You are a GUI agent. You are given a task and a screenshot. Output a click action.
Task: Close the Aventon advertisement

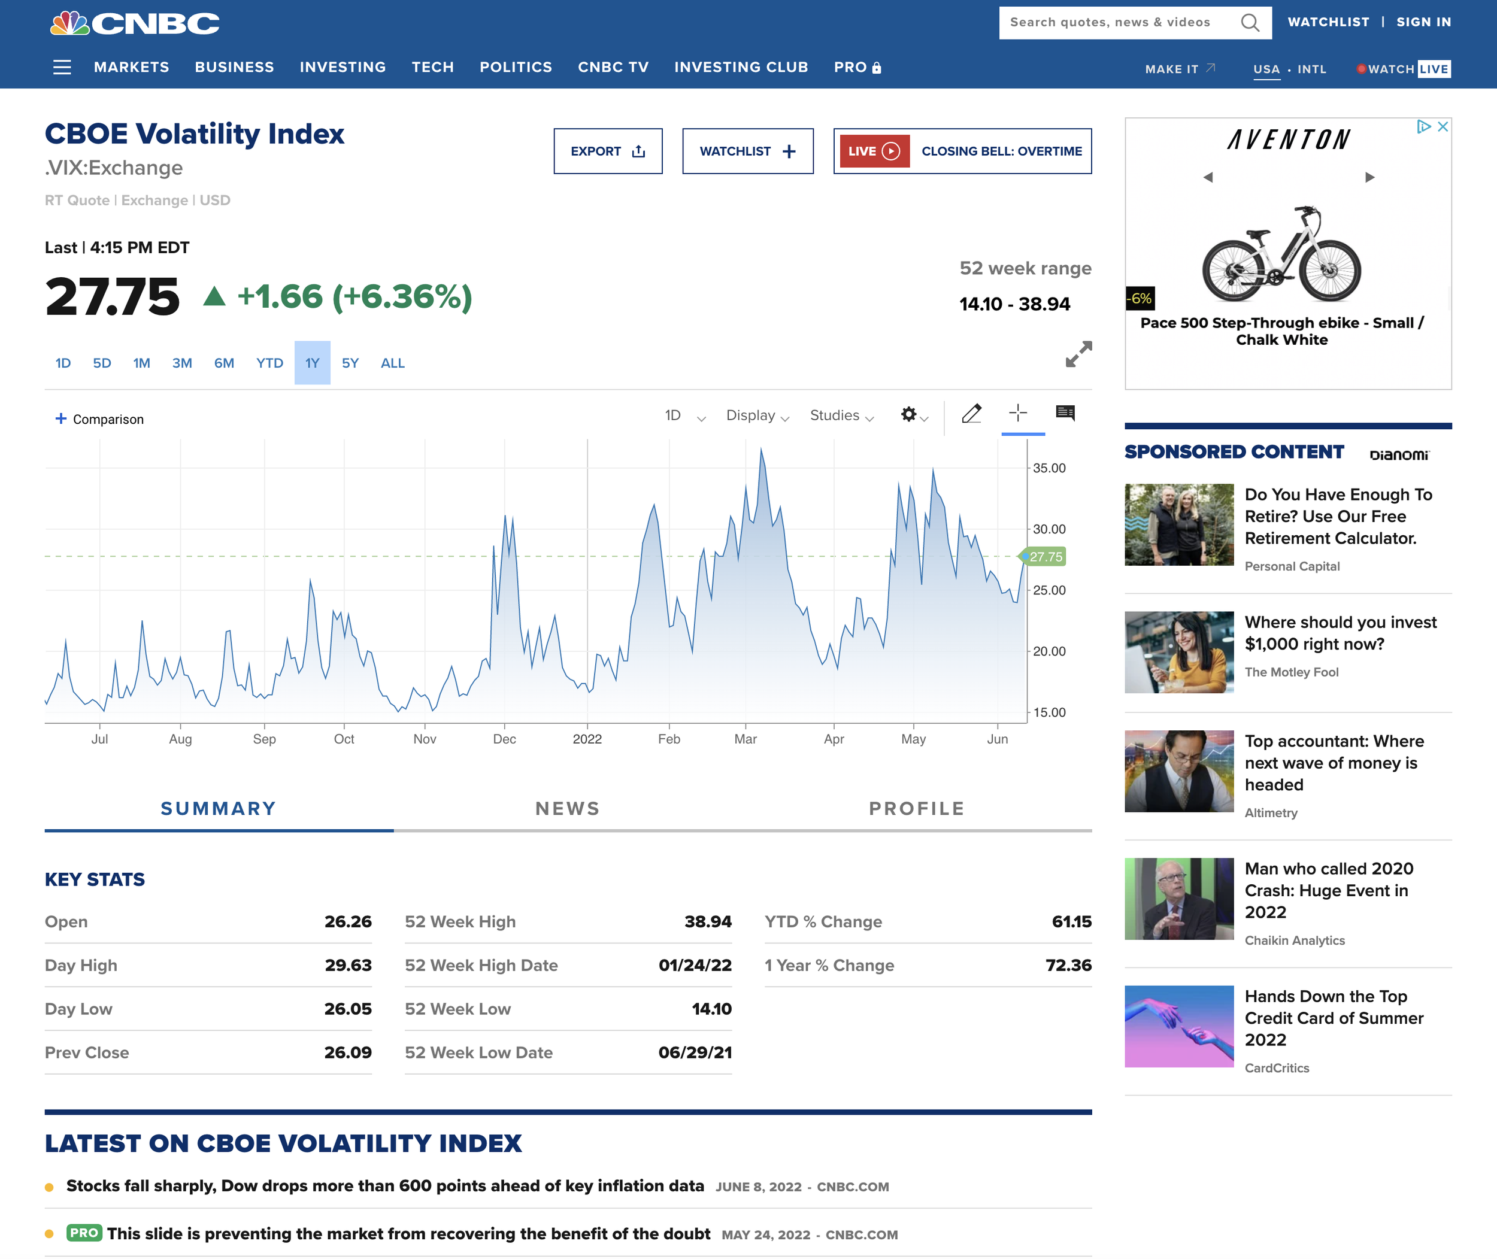pyautogui.click(x=1443, y=126)
